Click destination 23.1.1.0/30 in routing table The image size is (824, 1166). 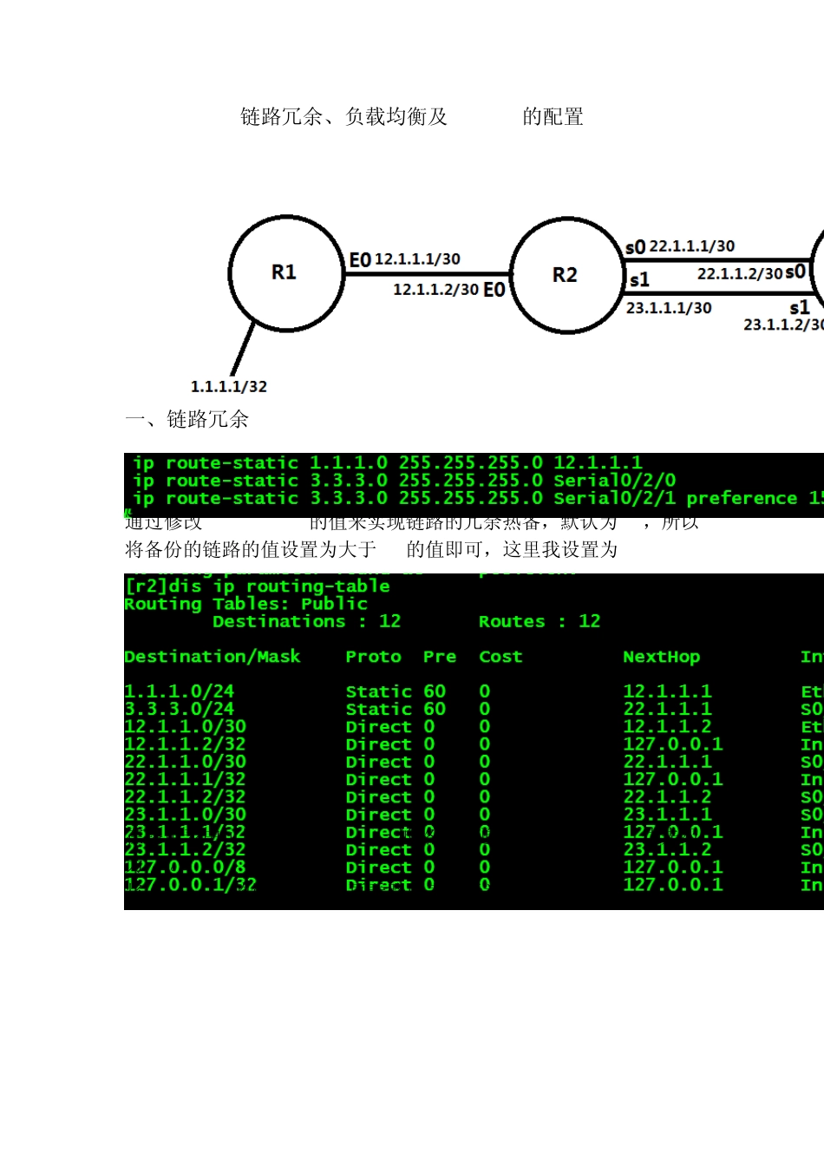click(x=186, y=815)
